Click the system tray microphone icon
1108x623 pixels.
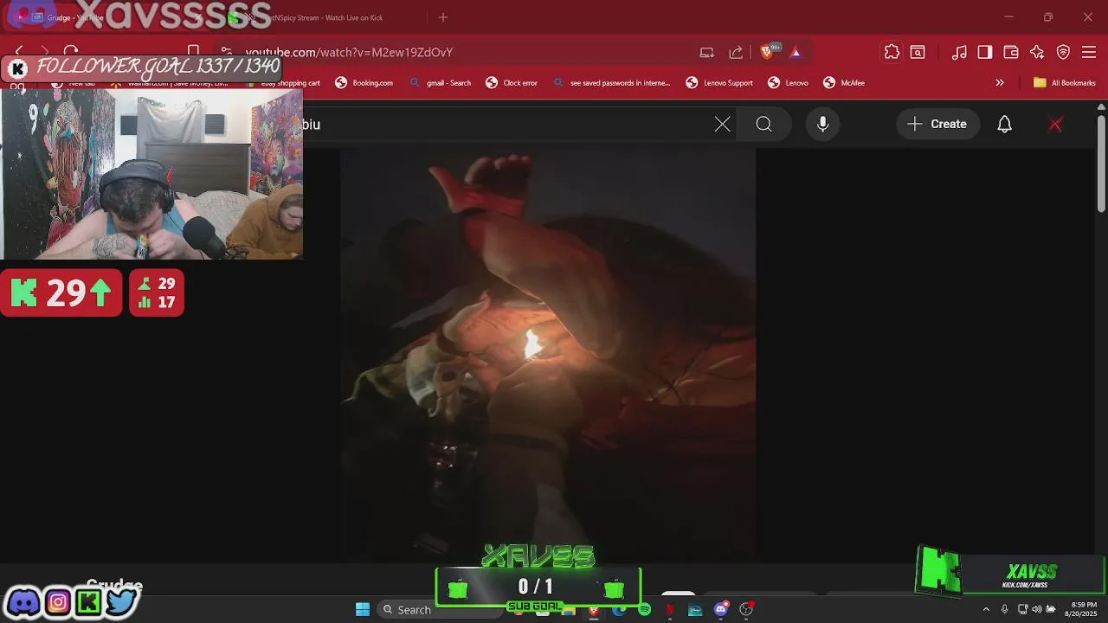pyautogui.click(x=1004, y=609)
